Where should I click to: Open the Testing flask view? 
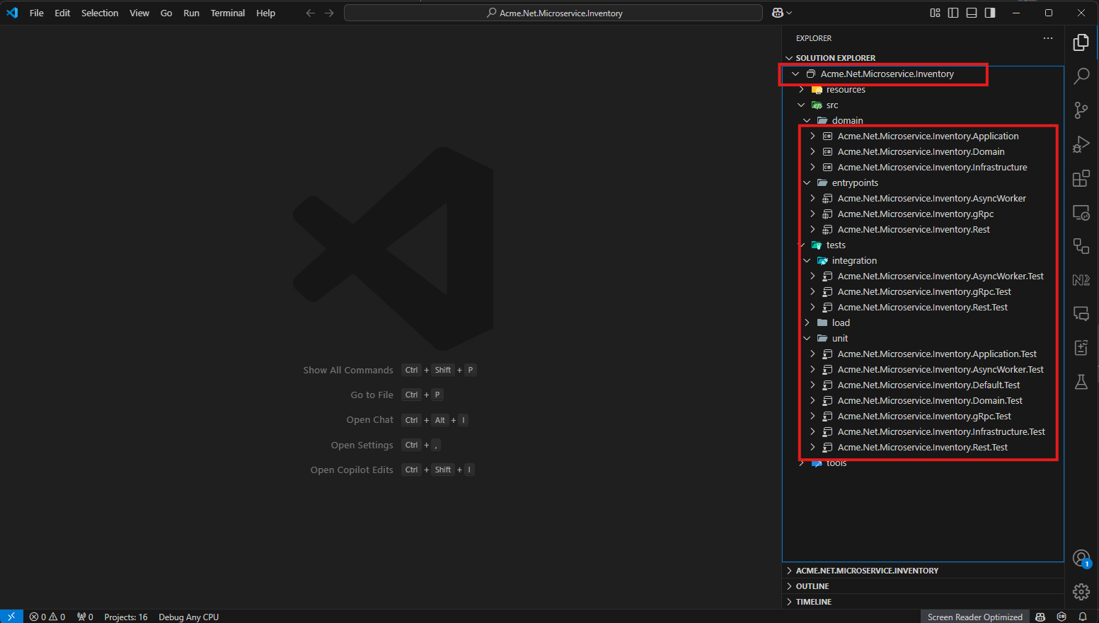click(1081, 382)
